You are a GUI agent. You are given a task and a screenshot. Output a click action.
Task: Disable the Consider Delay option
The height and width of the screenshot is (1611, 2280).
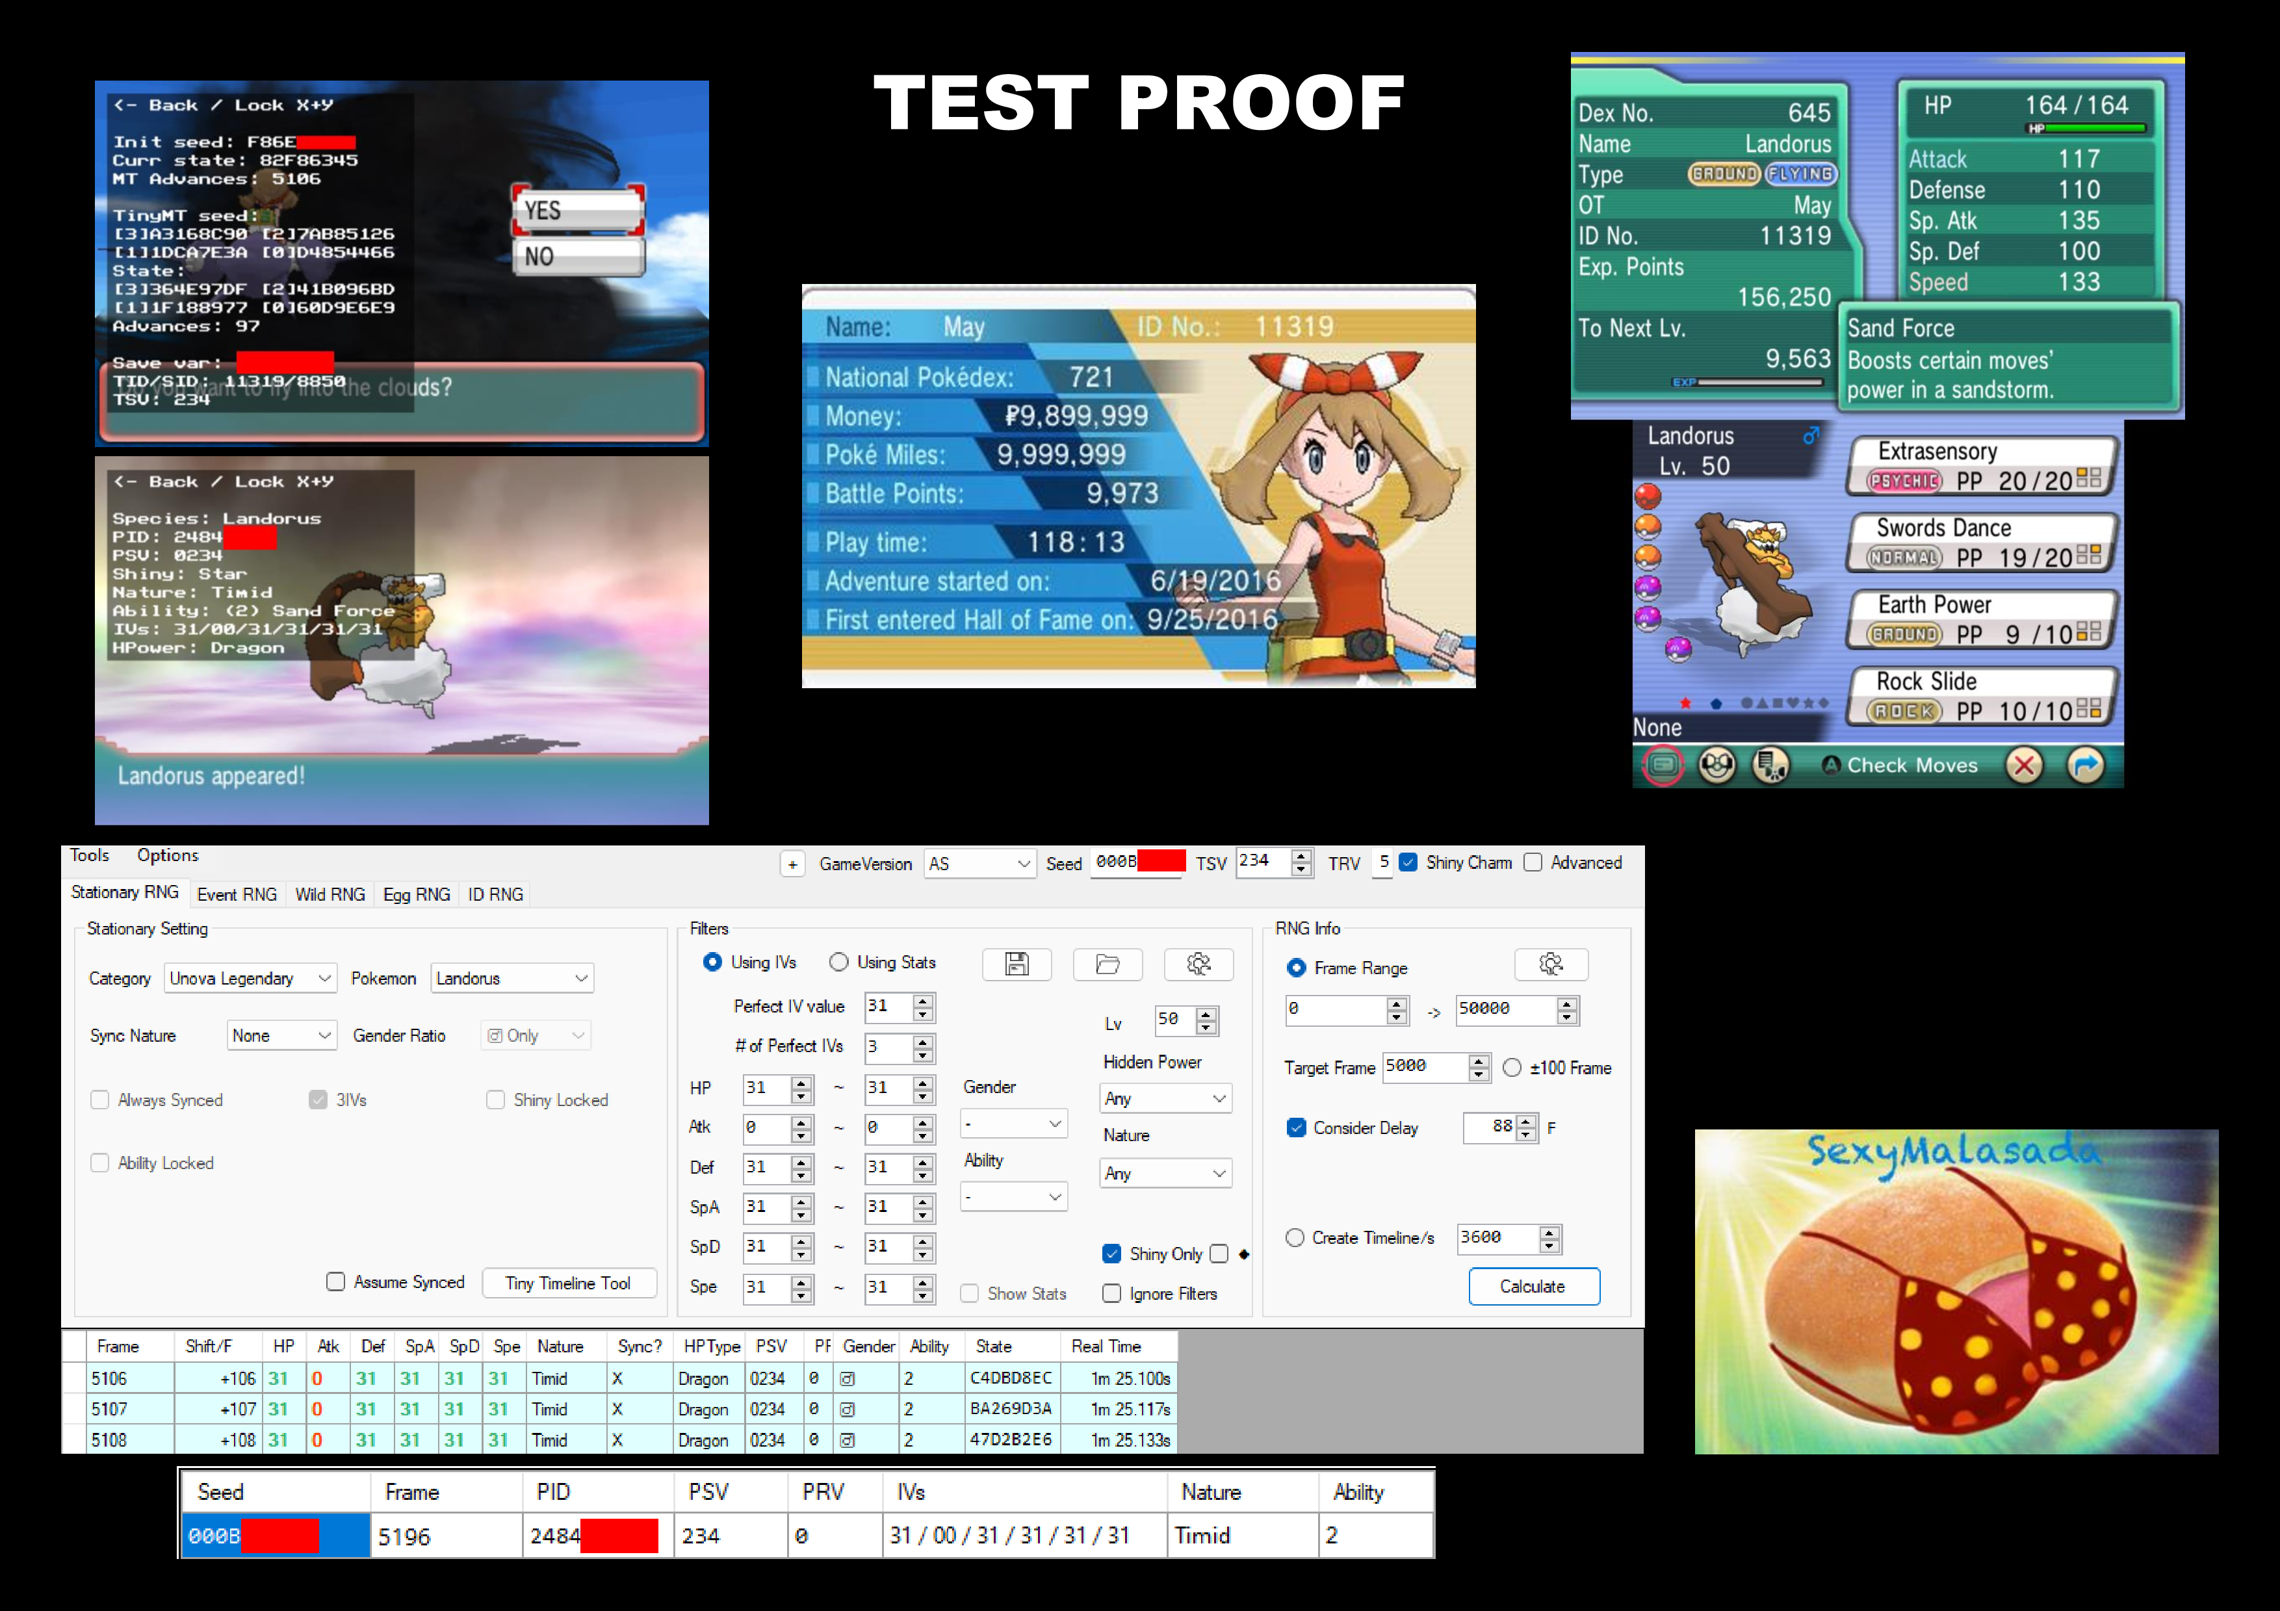(x=1297, y=1128)
